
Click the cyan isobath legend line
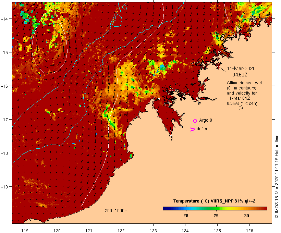111,214
